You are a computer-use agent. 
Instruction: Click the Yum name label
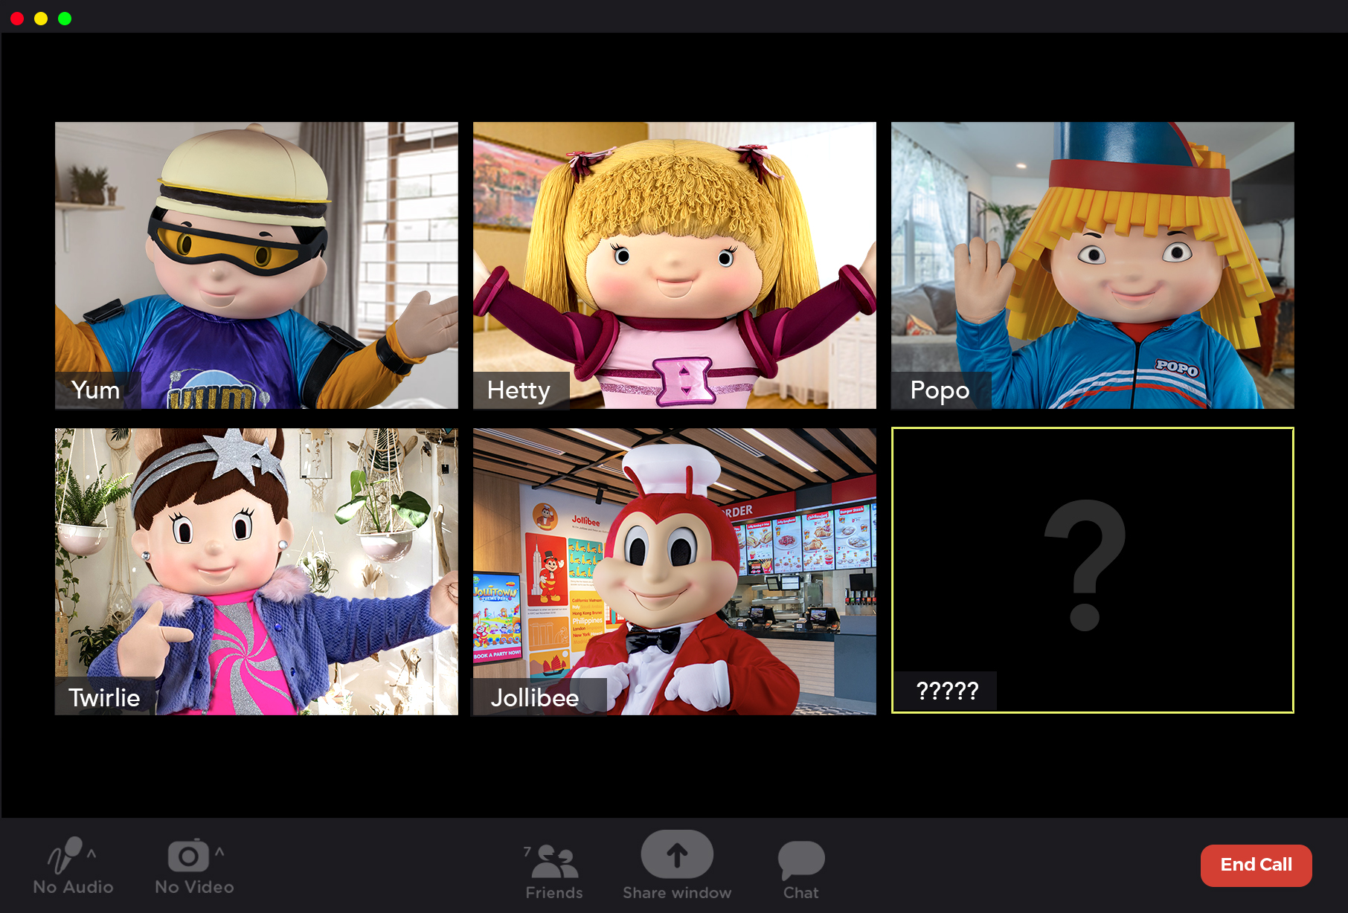point(96,390)
